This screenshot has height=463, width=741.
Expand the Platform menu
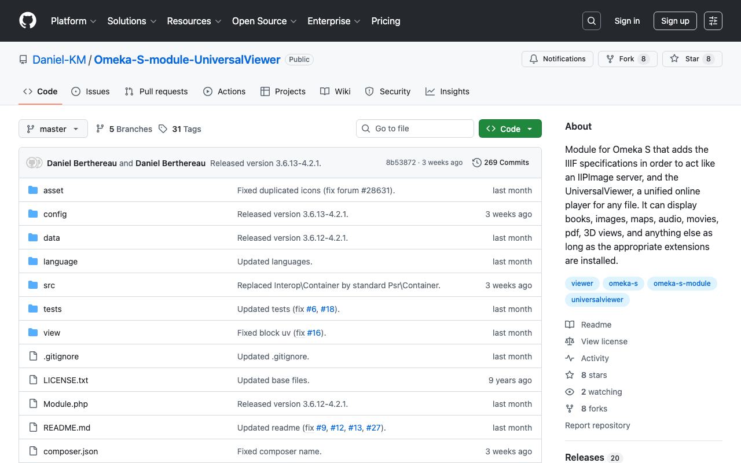[74, 21]
